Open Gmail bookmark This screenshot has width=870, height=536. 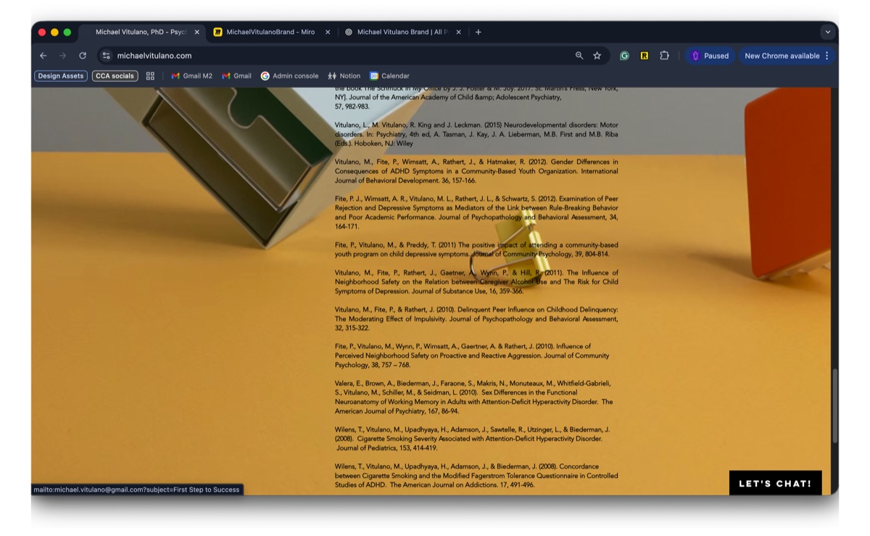pos(237,75)
